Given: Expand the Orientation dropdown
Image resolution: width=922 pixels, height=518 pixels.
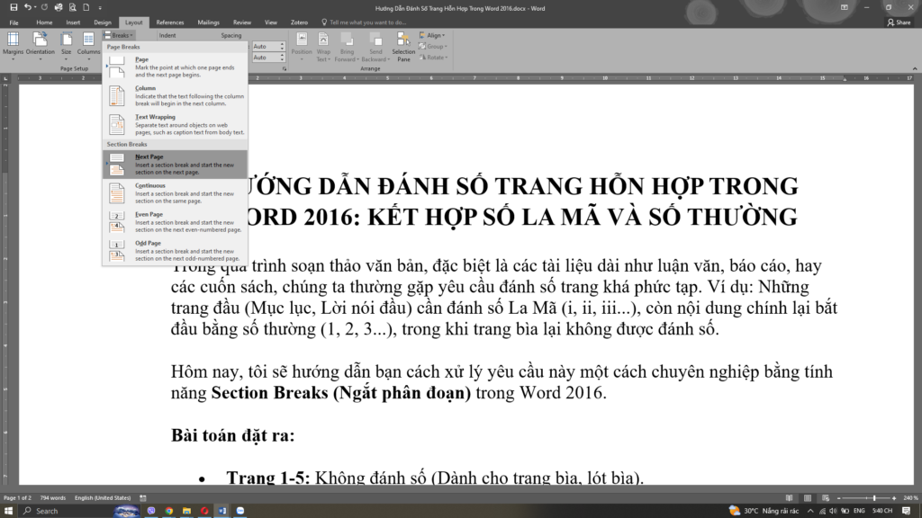Looking at the screenshot, I should [x=41, y=45].
